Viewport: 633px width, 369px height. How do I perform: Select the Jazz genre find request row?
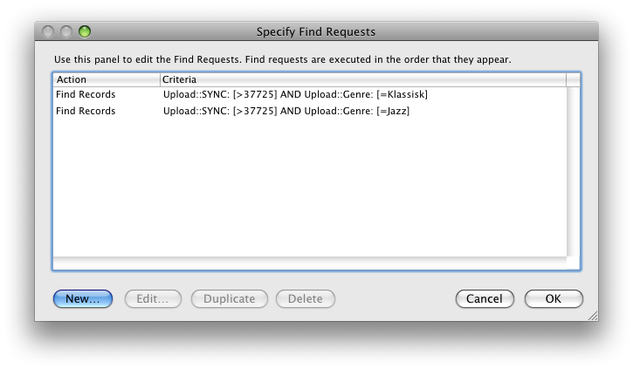[x=310, y=111]
